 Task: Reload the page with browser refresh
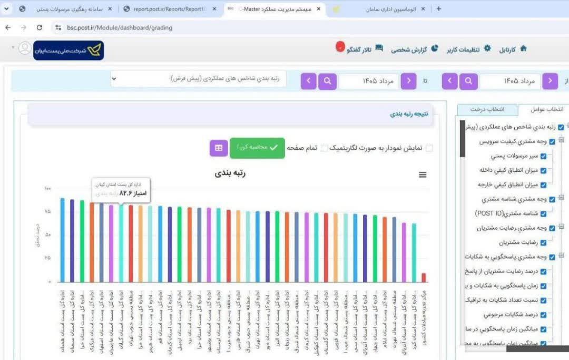click(39, 27)
